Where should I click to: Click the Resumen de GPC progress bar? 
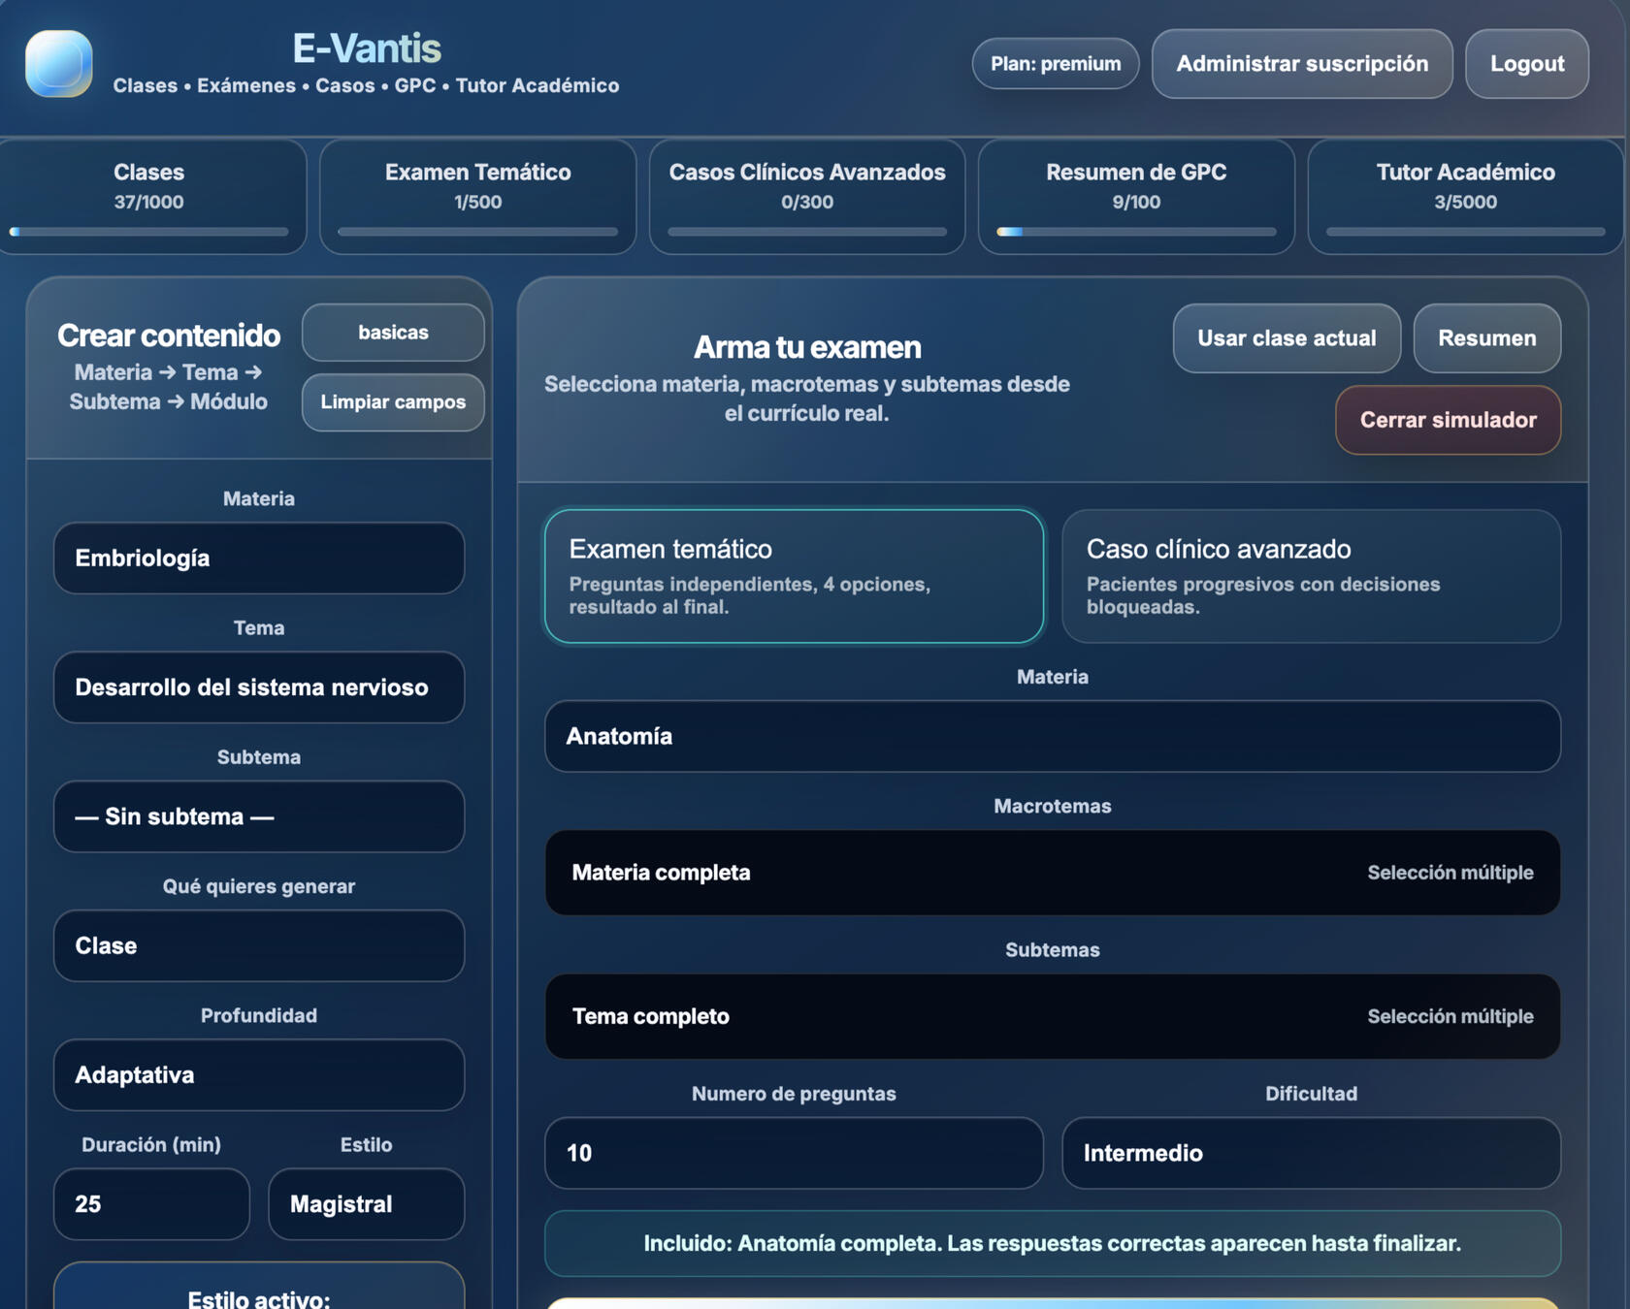click(1136, 232)
